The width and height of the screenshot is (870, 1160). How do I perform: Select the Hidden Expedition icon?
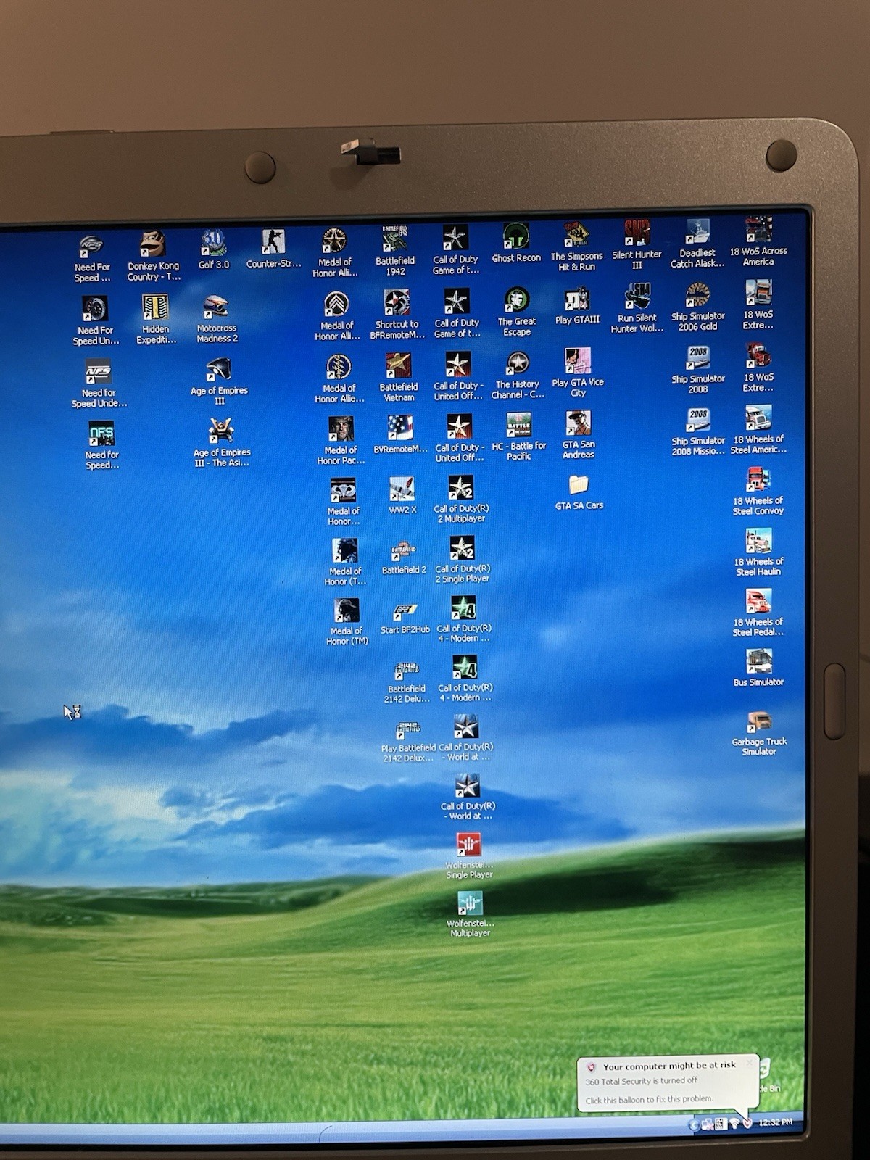(x=155, y=320)
